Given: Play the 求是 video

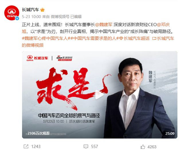Looking at the screenshot, I should (99, 95).
